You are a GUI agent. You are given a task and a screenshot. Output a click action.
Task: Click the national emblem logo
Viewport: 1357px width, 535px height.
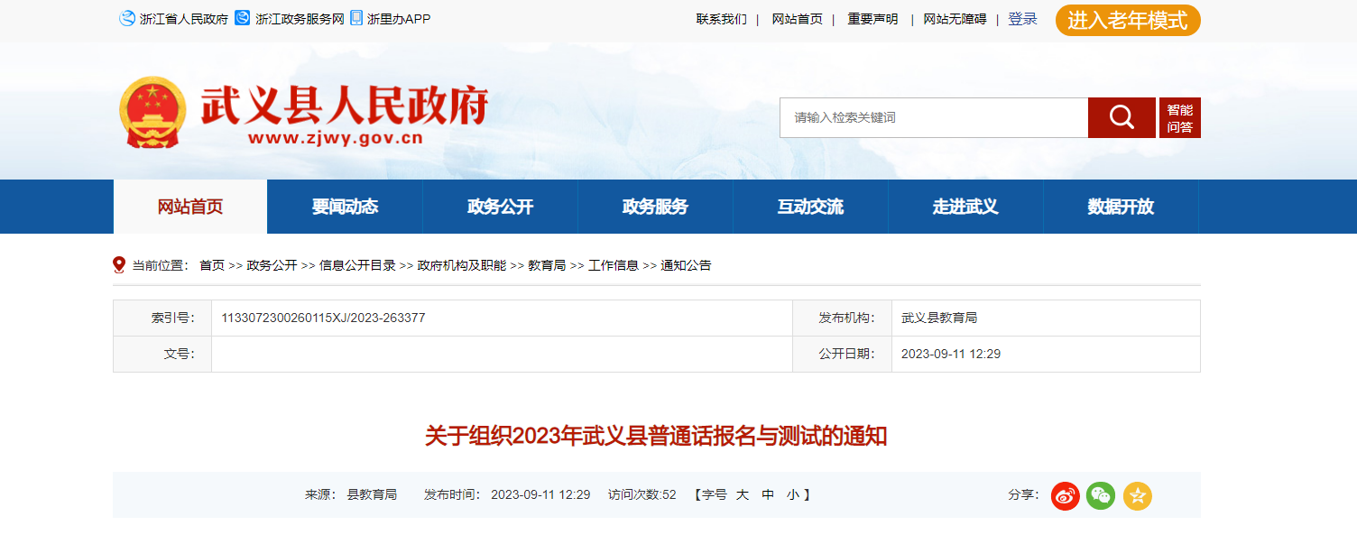(152, 112)
